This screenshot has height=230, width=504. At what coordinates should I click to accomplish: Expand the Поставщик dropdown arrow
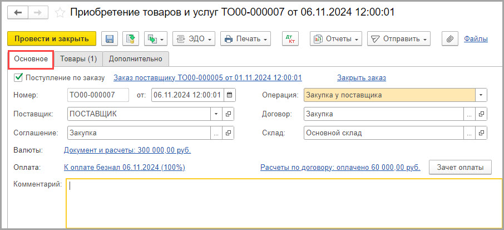[x=216, y=114]
